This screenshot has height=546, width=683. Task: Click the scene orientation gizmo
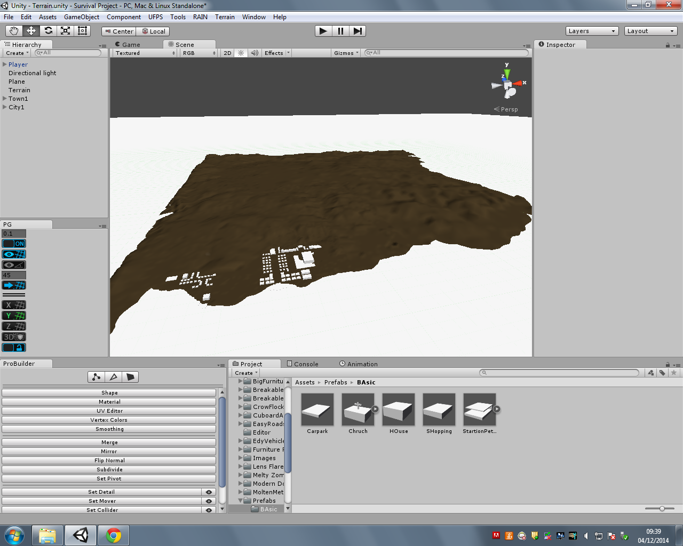point(508,85)
